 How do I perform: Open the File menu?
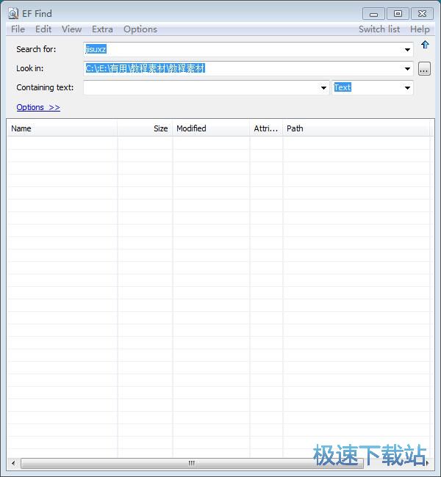coord(18,29)
